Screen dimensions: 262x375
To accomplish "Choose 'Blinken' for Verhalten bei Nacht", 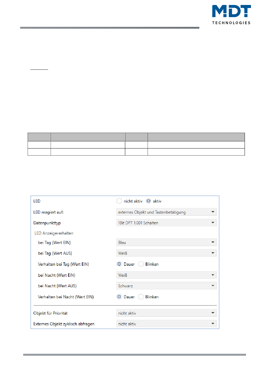I will pyautogui.click(x=141, y=297).
